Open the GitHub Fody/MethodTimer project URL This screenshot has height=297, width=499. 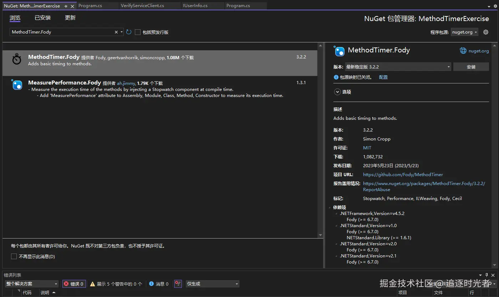pos(403,175)
